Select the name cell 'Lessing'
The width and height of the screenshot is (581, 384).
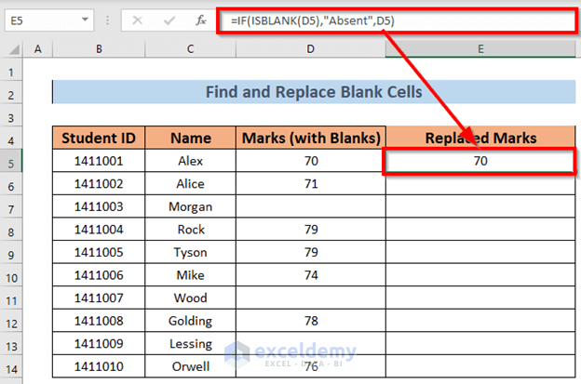click(191, 344)
